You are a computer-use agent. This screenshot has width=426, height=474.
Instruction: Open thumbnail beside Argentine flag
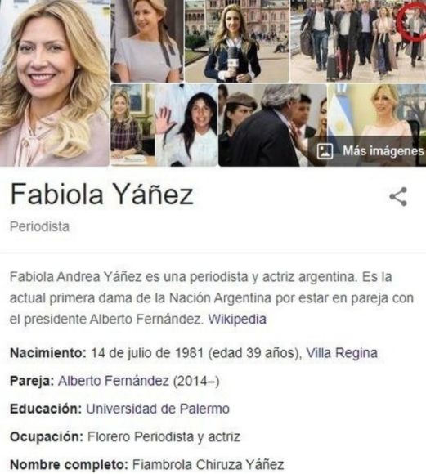pos(377,110)
